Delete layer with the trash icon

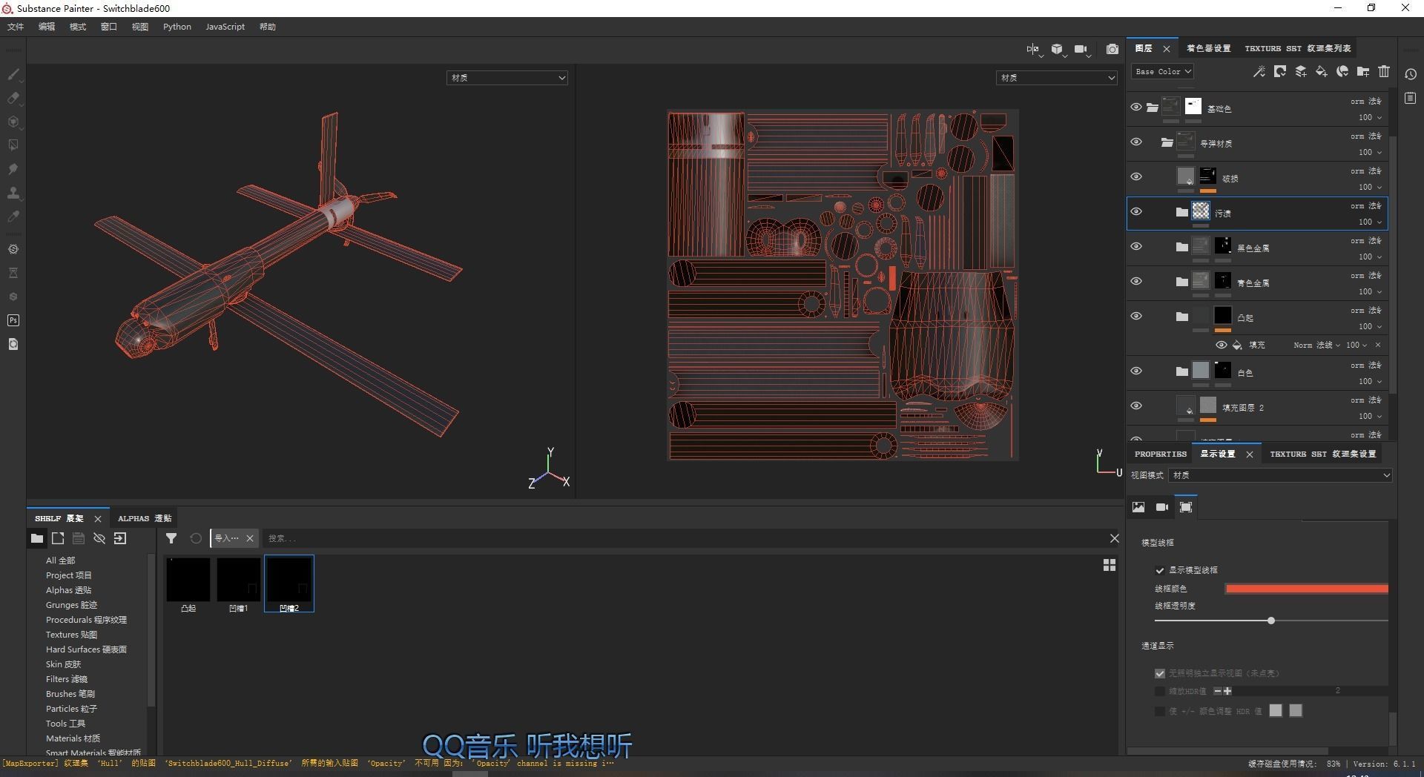click(1383, 71)
